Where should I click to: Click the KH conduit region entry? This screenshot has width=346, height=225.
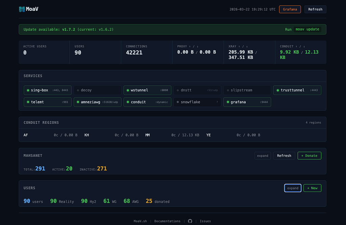point(112,135)
